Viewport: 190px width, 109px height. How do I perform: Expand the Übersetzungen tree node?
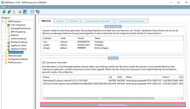tap(3, 56)
